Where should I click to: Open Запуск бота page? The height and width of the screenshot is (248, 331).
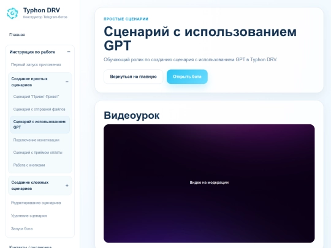(21, 228)
